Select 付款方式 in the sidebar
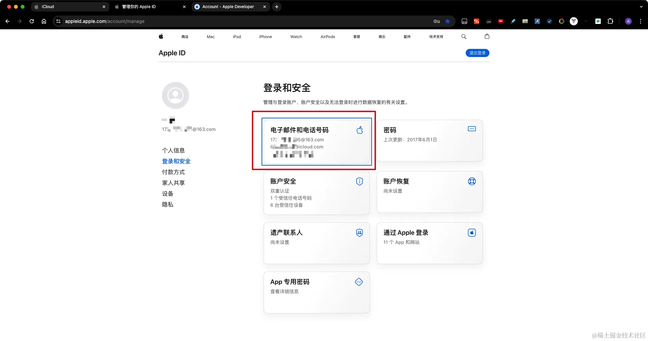Screen dimensions: 648x341 click(173, 172)
